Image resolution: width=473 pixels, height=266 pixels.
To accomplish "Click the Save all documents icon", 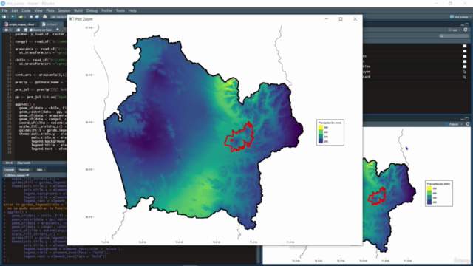I will tap(37, 17).
